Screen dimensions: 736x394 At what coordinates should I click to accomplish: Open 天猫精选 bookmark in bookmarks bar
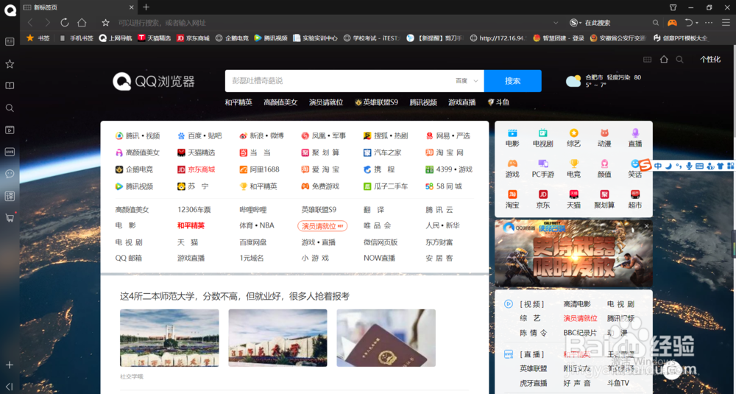coord(155,38)
